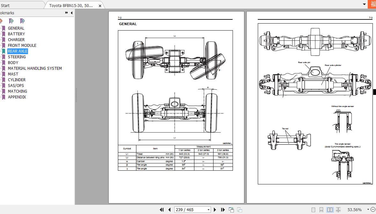The width and height of the screenshot is (376, 214).
Task: Open the page number dropdown arrow
Action: tap(208, 210)
